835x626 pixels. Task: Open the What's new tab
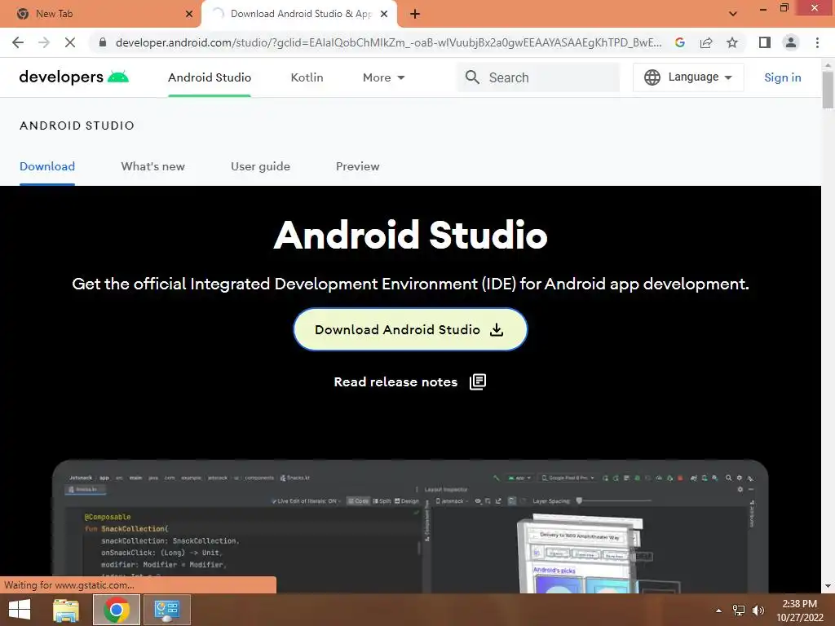click(152, 166)
